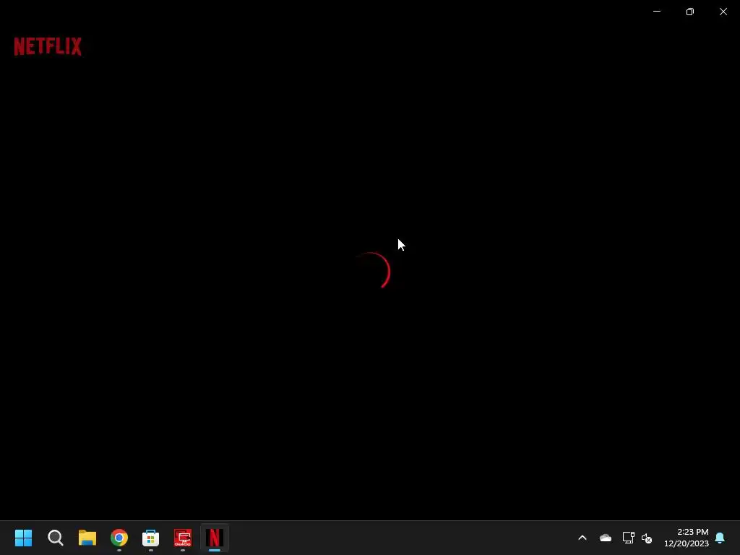
Task: Switch to the red Desktop app in taskbar
Action: click(x=183, y=538)
